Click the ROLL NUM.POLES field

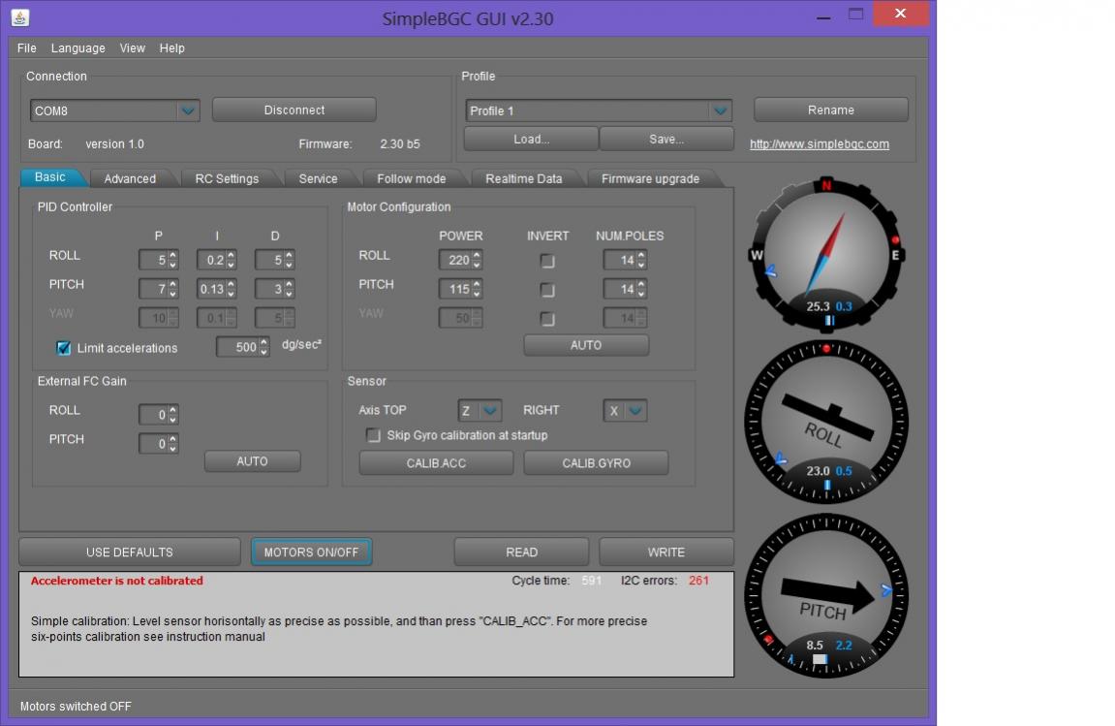tap(619, 261)
